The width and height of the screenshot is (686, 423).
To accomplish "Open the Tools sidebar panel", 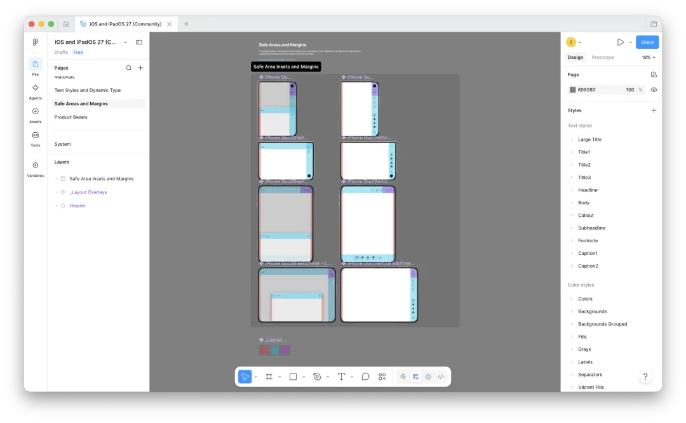I will click(36, 135).
